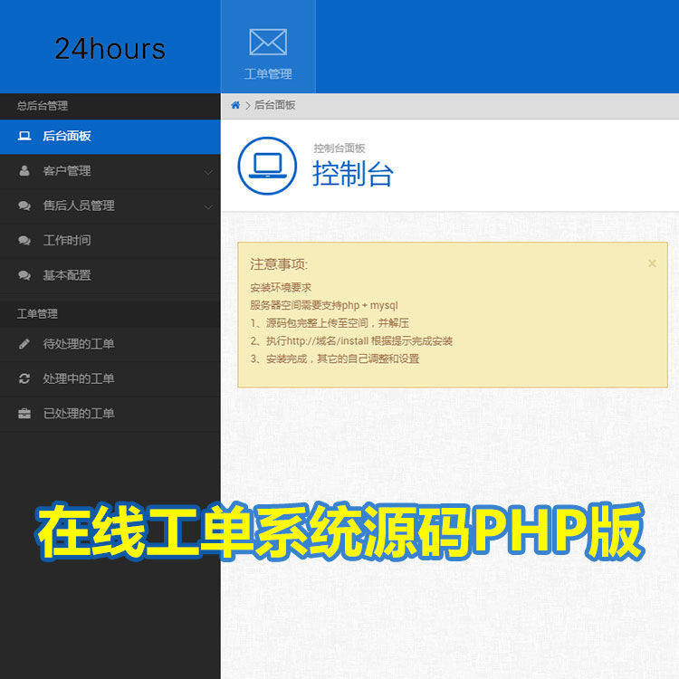
Task: Click the line mentioning http://域名/install
Action: click(351, 340)
